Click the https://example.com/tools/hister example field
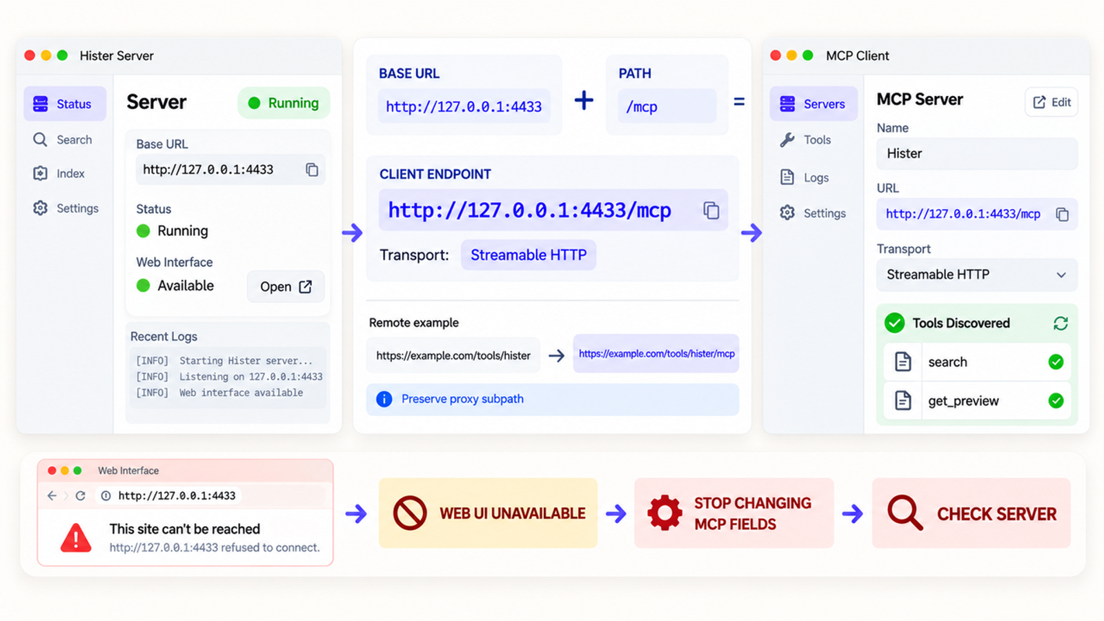 pos(453,355)
